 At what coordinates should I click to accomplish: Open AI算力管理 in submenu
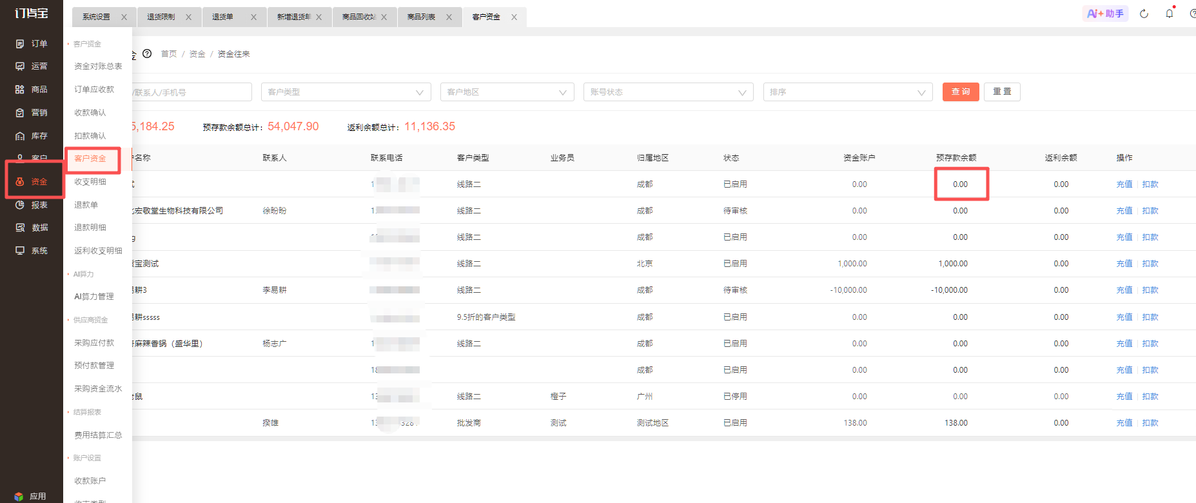point(94,297)
